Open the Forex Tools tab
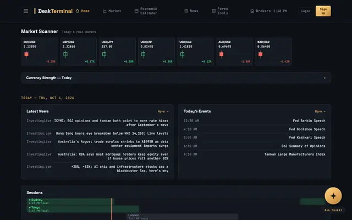This screenshot has height=220, width=352. pos(220,11)
